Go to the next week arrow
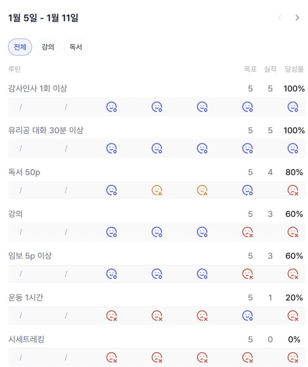 click(297, 18)
